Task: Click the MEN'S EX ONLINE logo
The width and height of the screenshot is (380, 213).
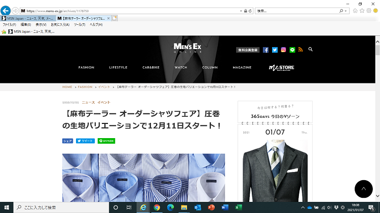Action: coord(187,48)
